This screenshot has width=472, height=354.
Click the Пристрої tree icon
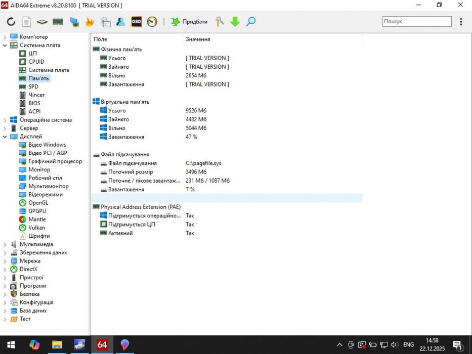point(14,278)
